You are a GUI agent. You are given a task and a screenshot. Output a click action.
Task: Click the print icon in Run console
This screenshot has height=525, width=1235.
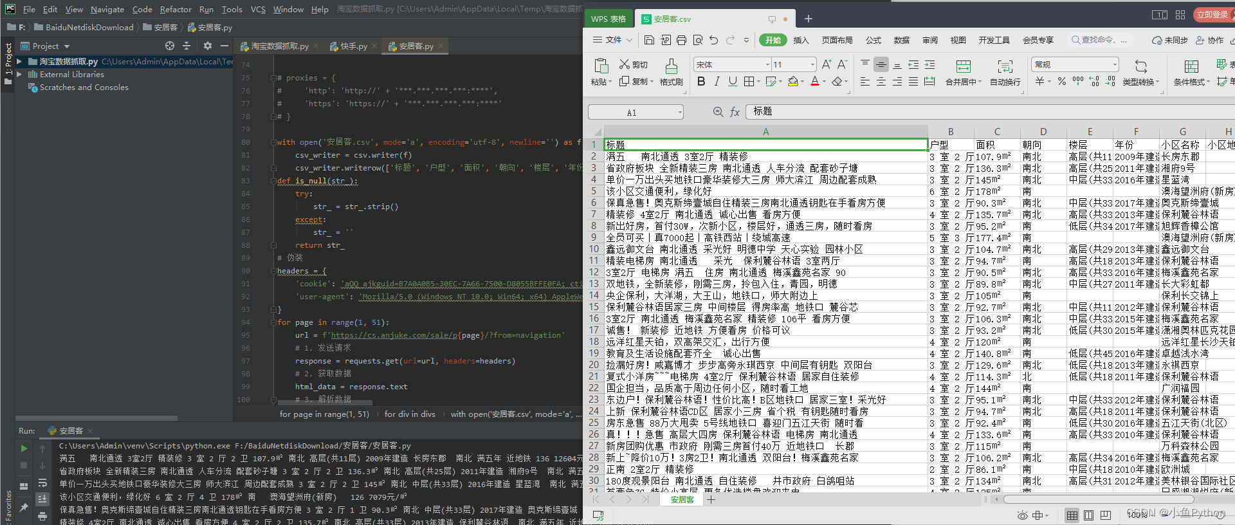pyautogui.click(x=42, y=516)
